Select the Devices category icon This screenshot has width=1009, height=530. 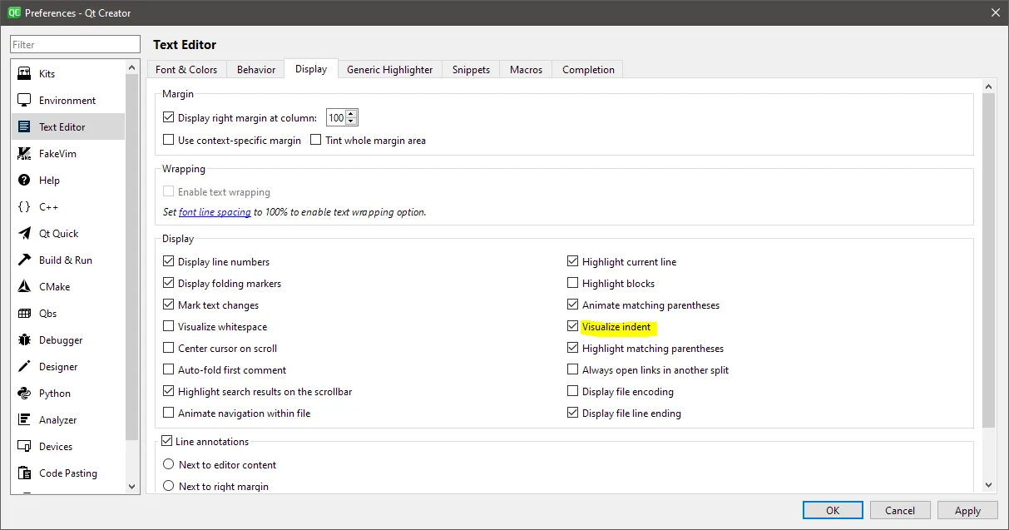[24, 446]
